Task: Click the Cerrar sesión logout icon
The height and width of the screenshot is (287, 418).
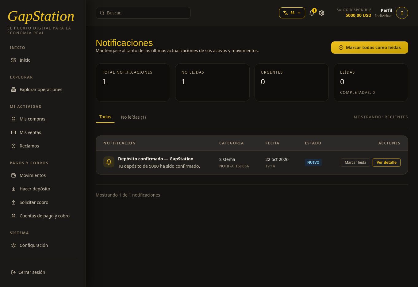Action: click(x=13, y=272)
